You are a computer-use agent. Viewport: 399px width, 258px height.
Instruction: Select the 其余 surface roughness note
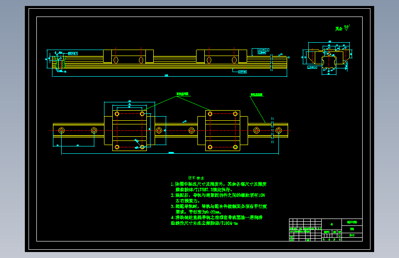[x=342, y=28]
